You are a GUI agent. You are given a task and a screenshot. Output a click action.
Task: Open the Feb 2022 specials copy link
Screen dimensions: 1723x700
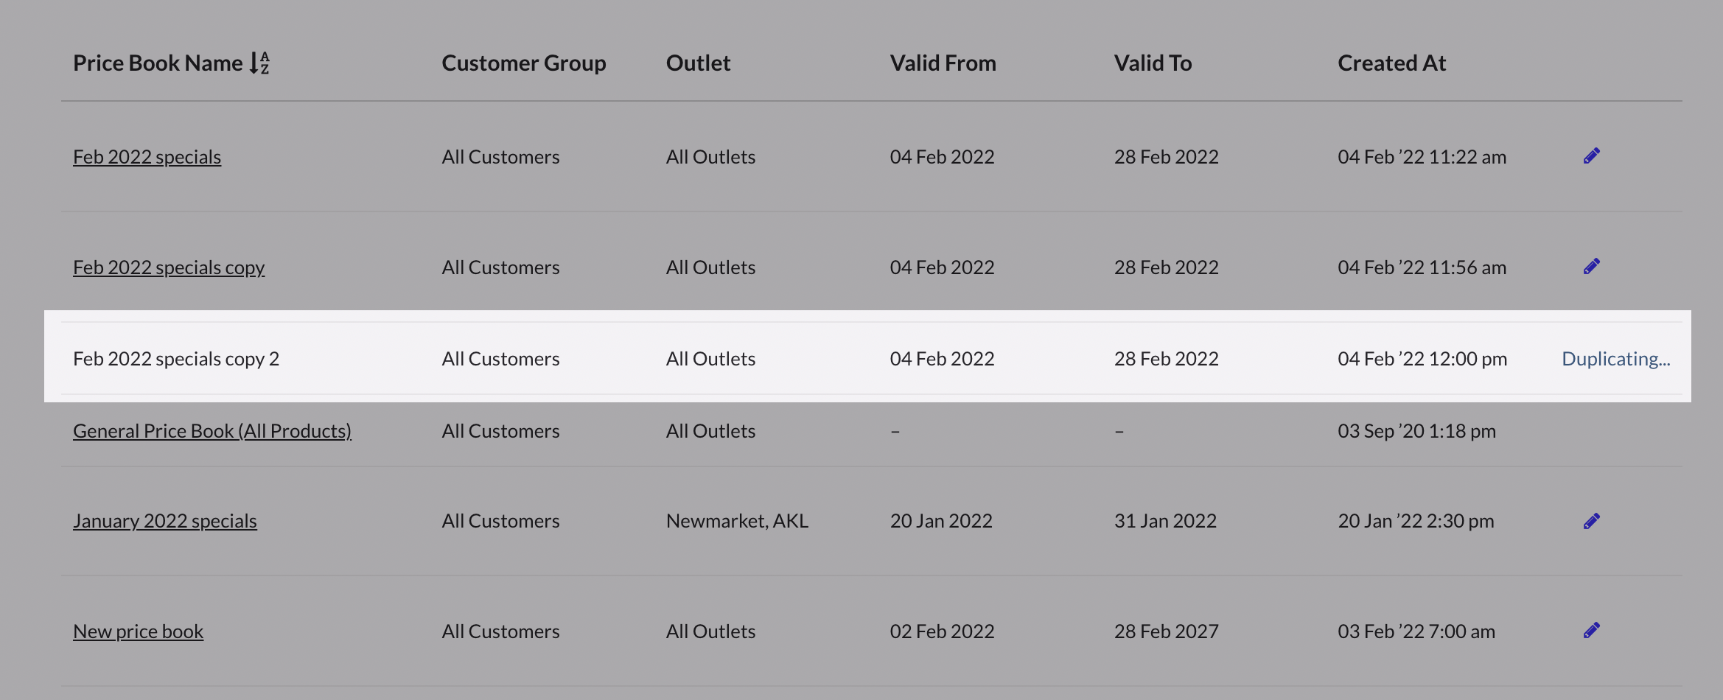click(x=169, y=267)
